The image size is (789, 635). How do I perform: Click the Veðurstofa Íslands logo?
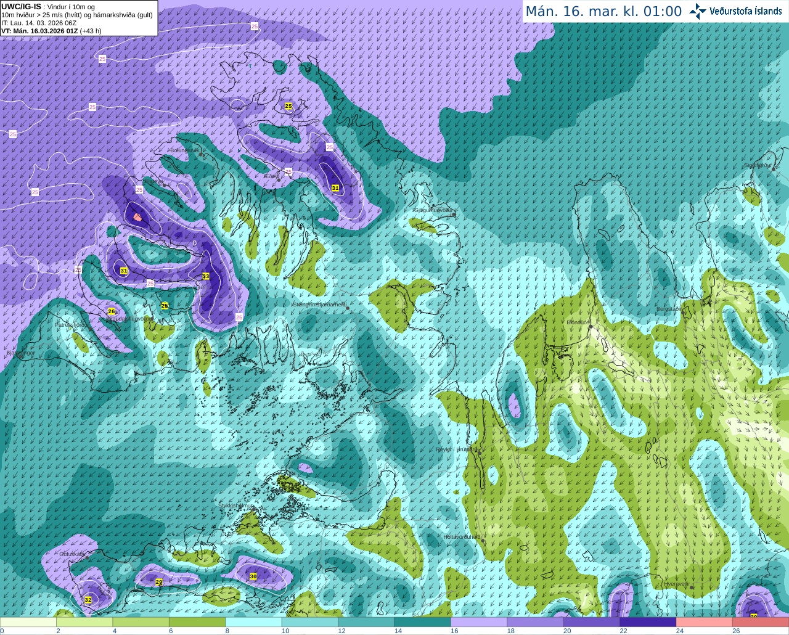(736, 11)
